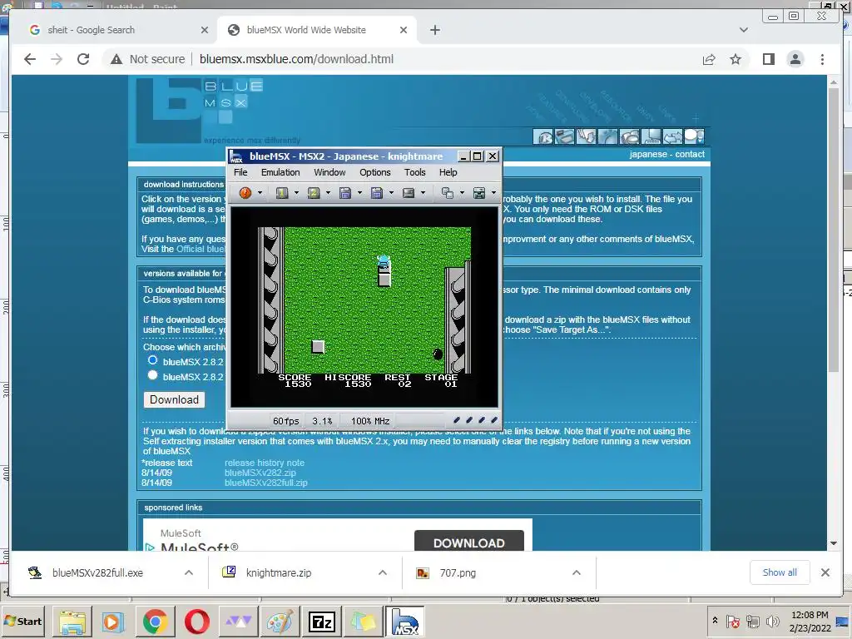Click the blueMSXv282.zip link
The height and width of the screenshot is (639, 852).
tap(260, 473)
